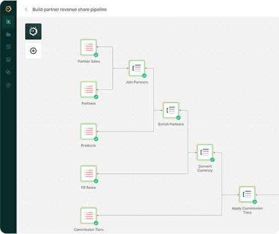Click the 'Build partner revenue share pipeline' title
Image resolution: width=279 pixels, height=234 pixels.
coord(69,10)
